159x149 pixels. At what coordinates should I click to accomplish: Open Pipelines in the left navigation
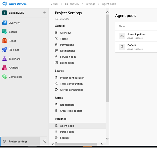[x=14, y=50]
